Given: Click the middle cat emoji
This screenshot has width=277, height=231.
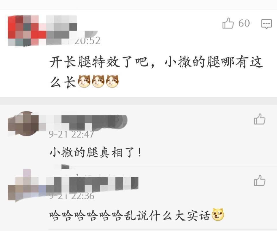Looking at the screenshot, I should (x=98, y=81).
